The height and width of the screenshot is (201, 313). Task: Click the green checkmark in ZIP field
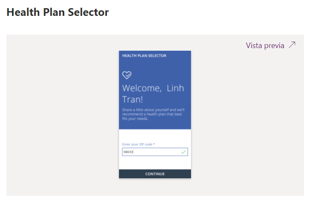coord(184,152)
